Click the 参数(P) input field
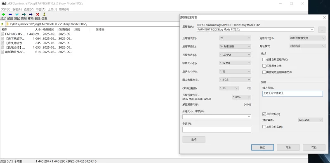Screen dimensions: 330x163 (217, 130)
